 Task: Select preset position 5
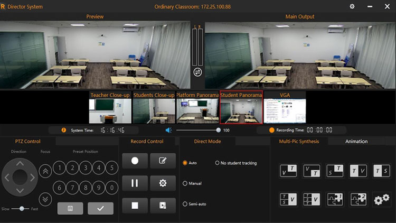point(111,168)
